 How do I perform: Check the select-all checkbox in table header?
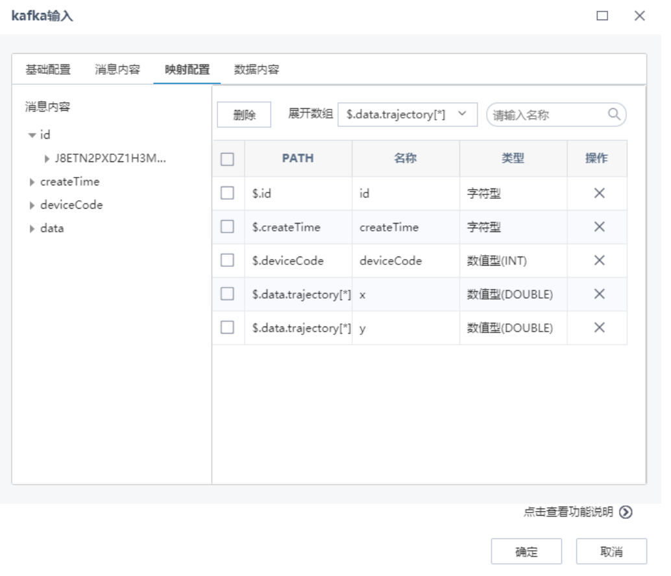(230, 158)
